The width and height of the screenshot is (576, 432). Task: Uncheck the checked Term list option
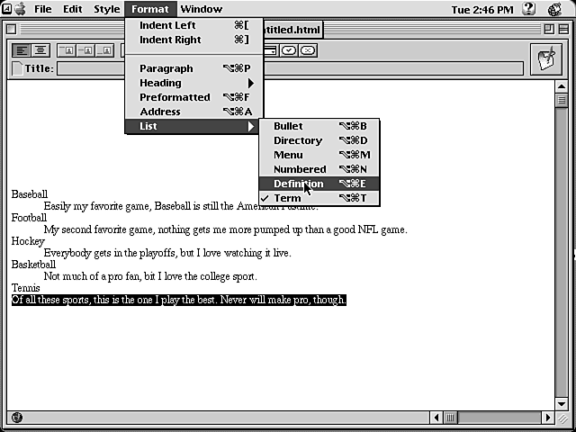pyautogui.click(x=287, y=198)
